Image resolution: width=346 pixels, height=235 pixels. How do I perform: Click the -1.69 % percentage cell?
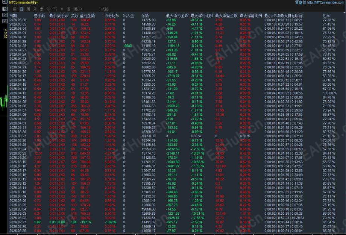pyautogui.click(x=110, y=222)
